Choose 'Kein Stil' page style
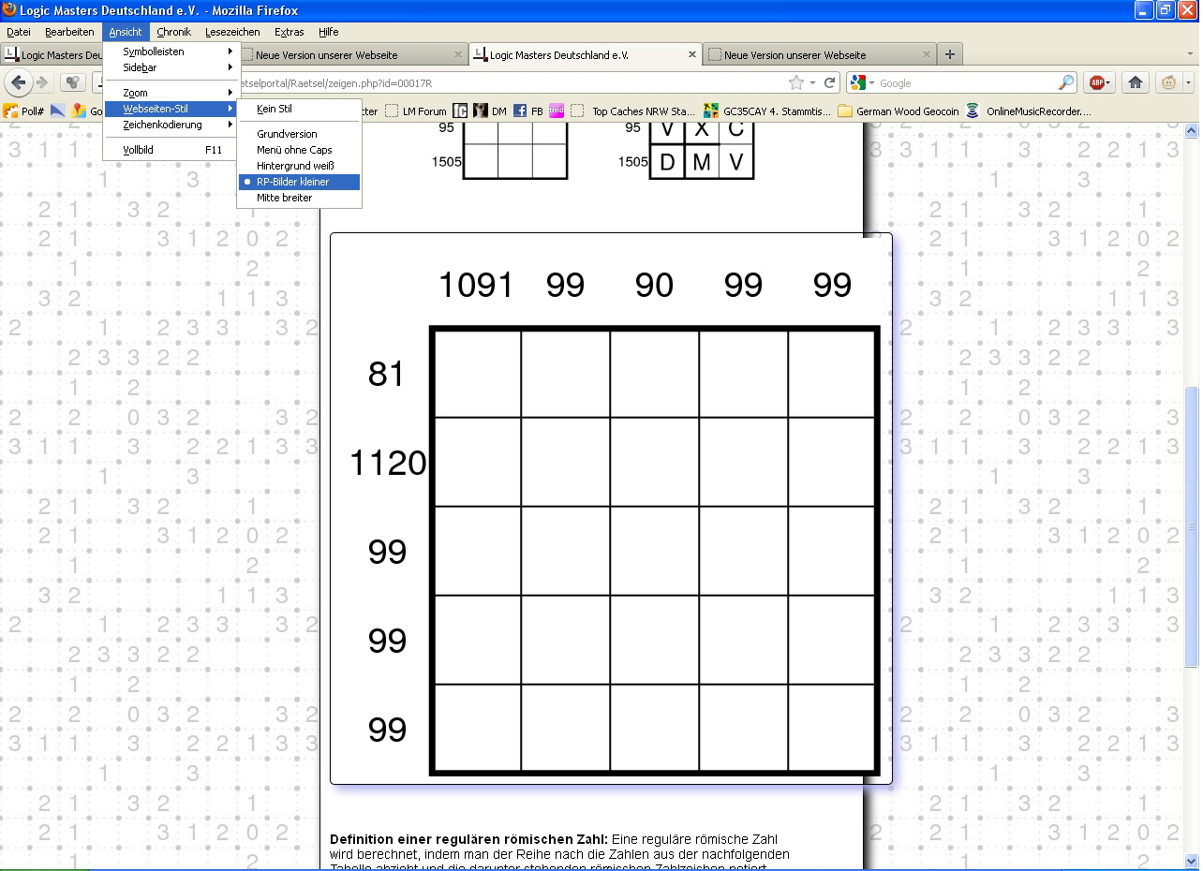Screen dimensions: 1203x871 click(x=275, y=109)
